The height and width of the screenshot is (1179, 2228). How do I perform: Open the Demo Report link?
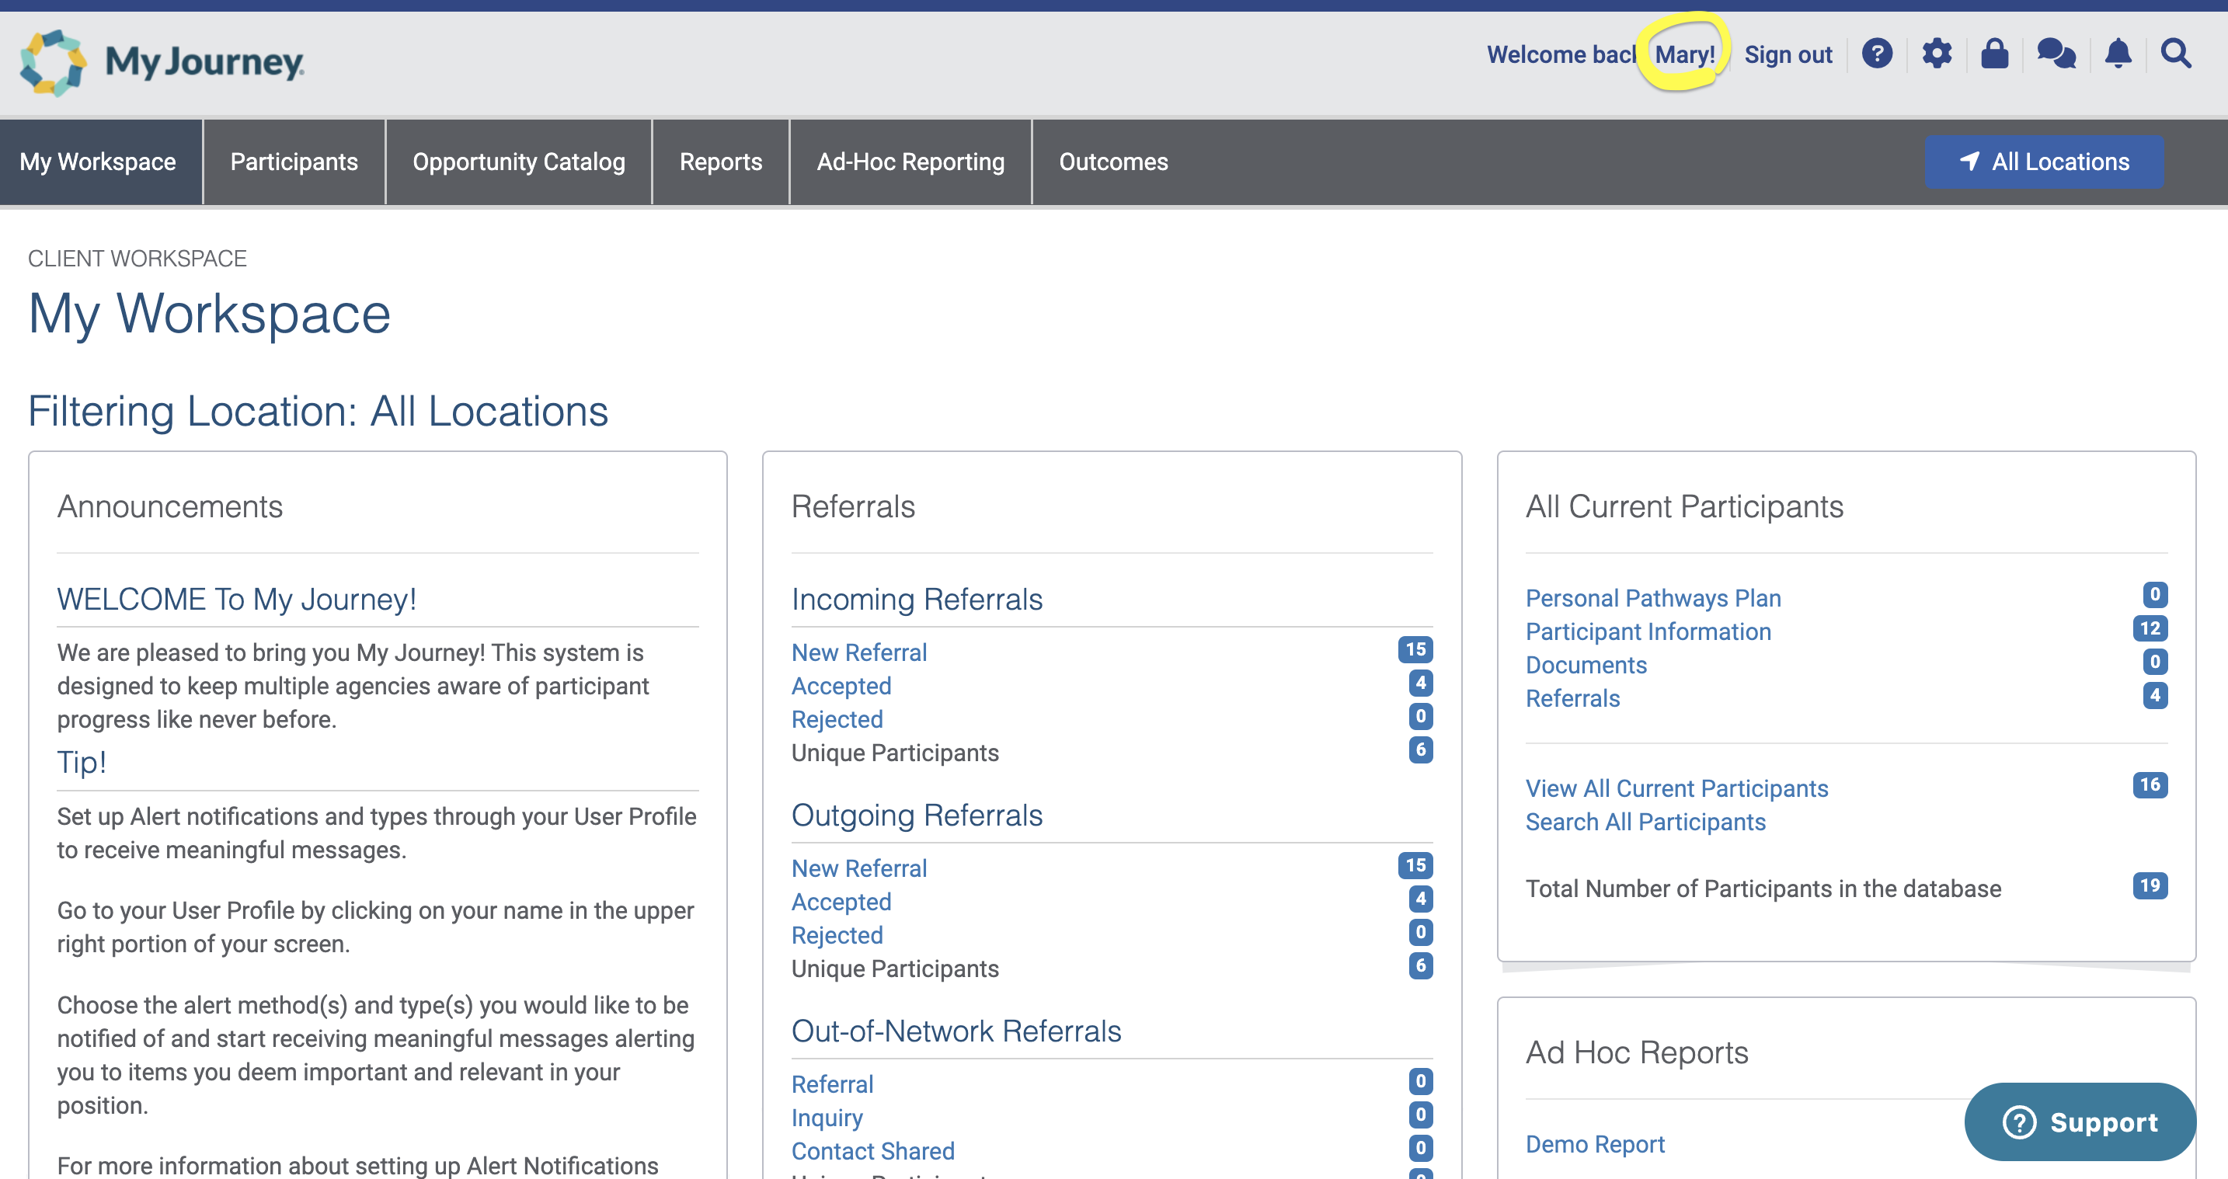tap(1594, 1143)
